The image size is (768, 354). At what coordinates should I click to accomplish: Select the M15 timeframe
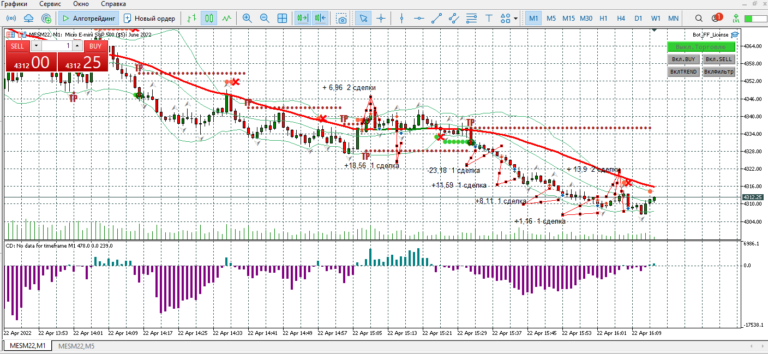pyautogui.click(x=568, y=18)
